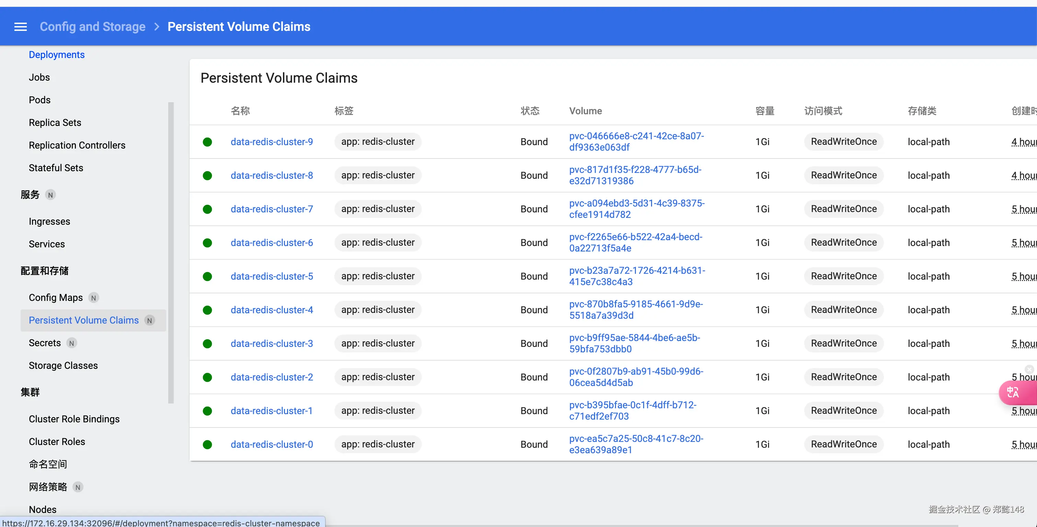Navigate to Deployments sidebar item
The image size is (1037, 527).
pos(57,55)
